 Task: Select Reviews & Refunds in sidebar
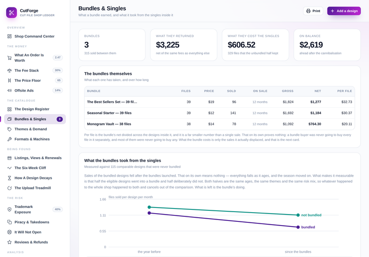tap(35, 242)
